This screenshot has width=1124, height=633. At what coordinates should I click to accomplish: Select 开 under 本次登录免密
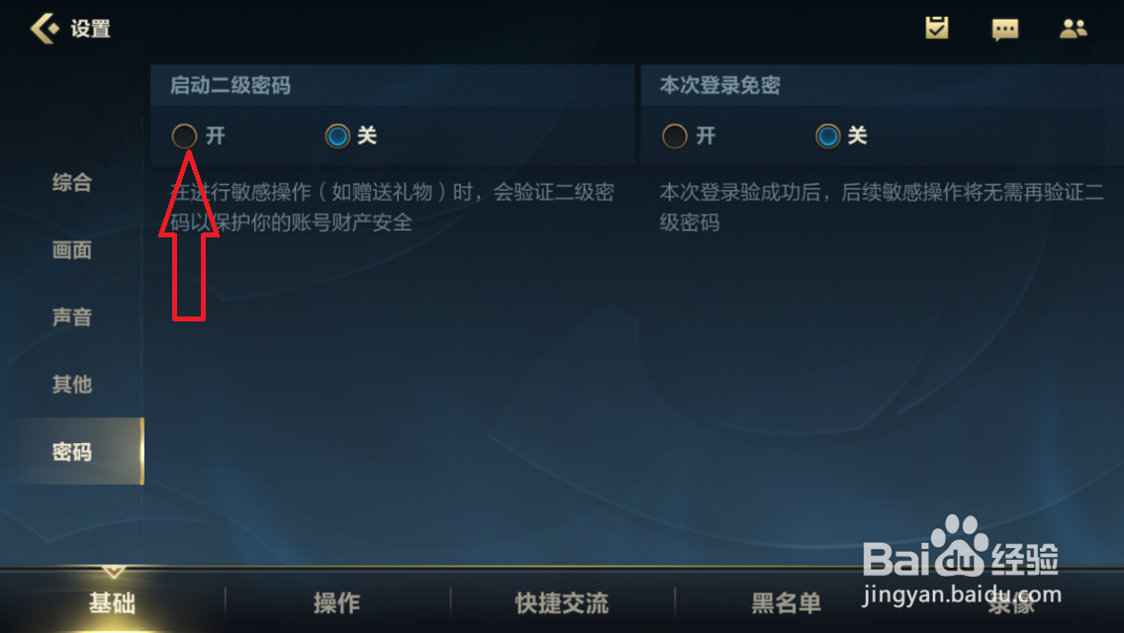(675, 136)
